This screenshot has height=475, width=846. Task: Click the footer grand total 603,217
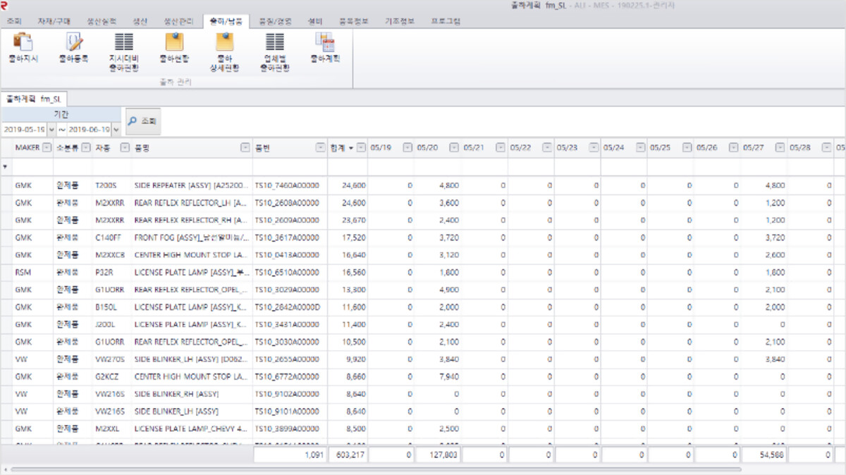tap(347, 455)
